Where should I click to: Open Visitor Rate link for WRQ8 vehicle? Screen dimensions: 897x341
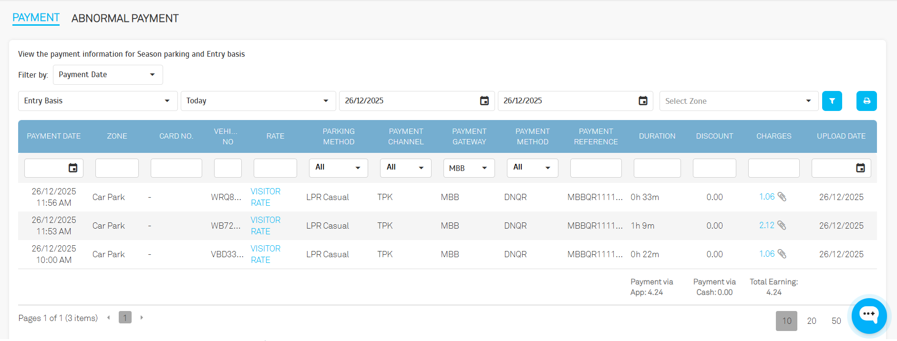[265, 197]
